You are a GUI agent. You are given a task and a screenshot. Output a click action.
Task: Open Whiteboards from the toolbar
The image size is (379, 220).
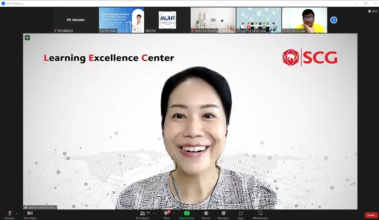[260, 214]
